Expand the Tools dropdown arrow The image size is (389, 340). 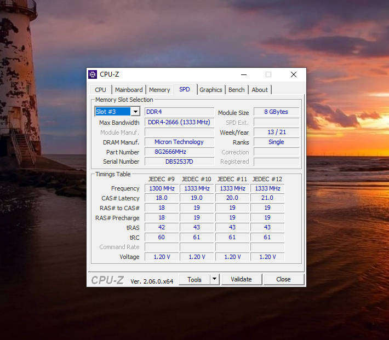(x=215, y=279)
